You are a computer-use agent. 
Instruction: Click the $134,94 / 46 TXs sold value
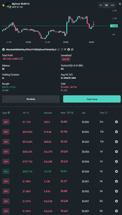69,87
